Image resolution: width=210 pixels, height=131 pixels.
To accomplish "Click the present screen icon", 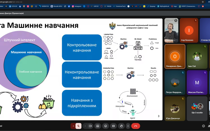I will (97, 126).
